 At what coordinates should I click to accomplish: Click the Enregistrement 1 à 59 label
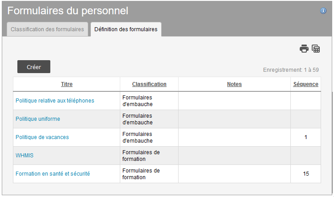[291, 70]
